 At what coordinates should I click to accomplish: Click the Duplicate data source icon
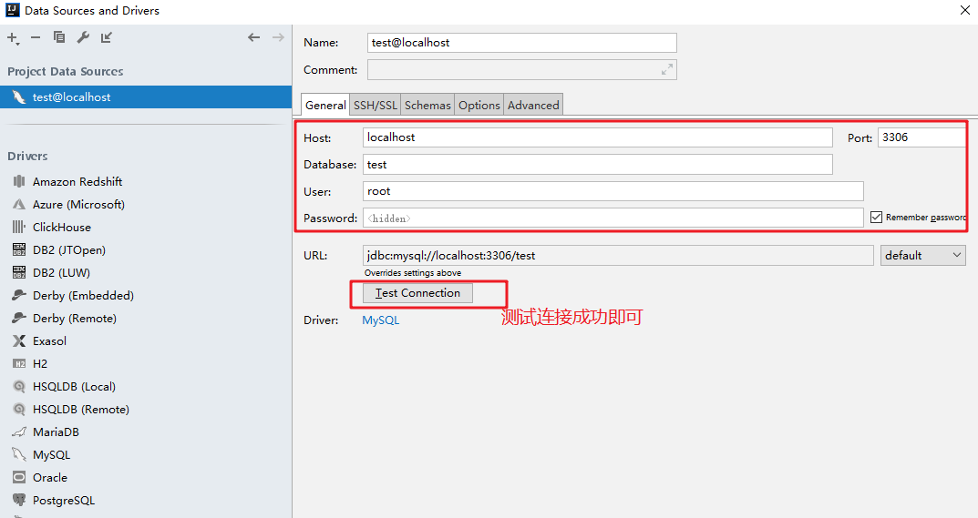(59, 37)
